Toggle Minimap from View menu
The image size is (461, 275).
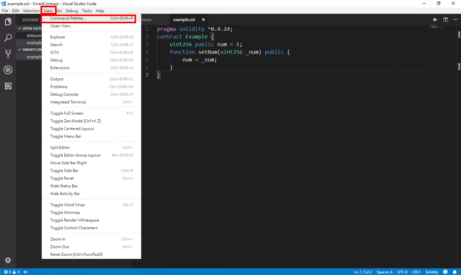coord(91,212)
